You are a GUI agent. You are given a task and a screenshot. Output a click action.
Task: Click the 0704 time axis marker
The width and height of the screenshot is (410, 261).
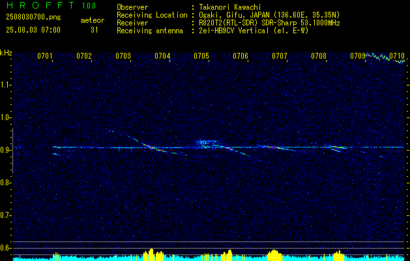coord(162,55)
